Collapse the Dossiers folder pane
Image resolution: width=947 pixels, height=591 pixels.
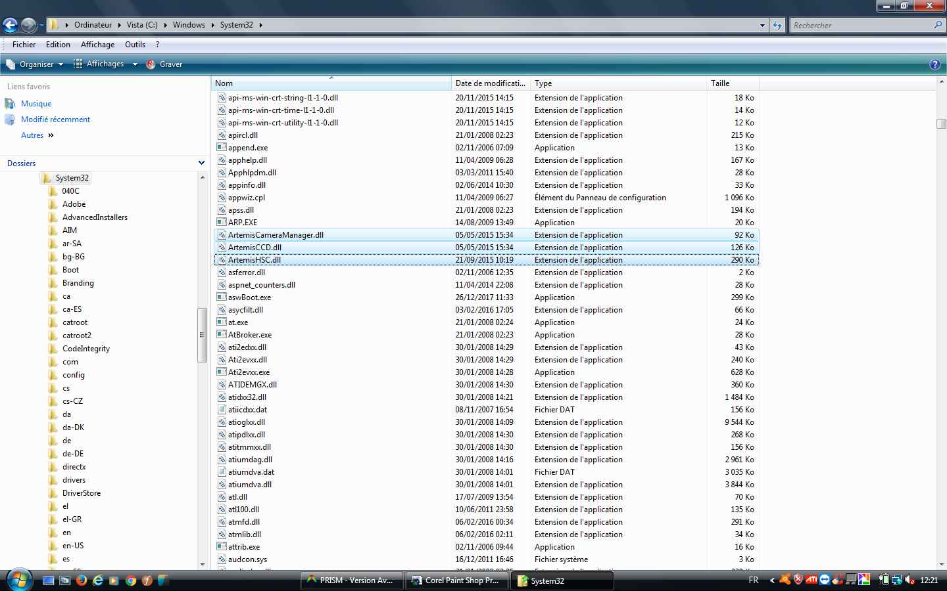[201, 163]
